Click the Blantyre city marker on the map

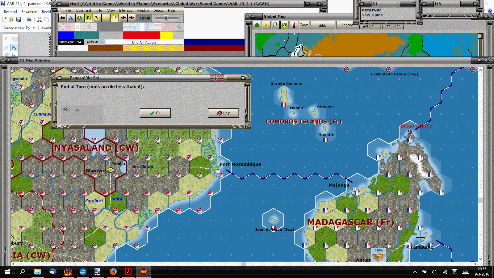(x=111, y=170)
